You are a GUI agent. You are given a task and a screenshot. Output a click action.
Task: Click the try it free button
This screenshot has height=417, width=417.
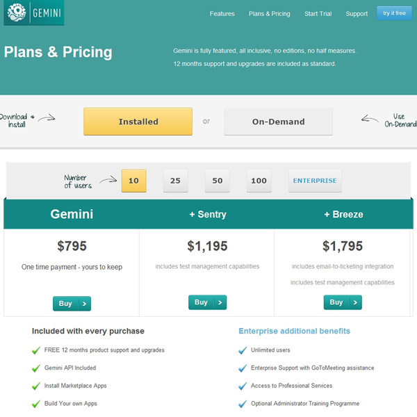(x=394, y=13)
